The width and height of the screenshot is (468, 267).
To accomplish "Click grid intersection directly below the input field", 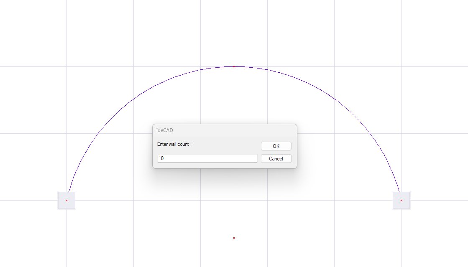I will [x=200, y=200].
